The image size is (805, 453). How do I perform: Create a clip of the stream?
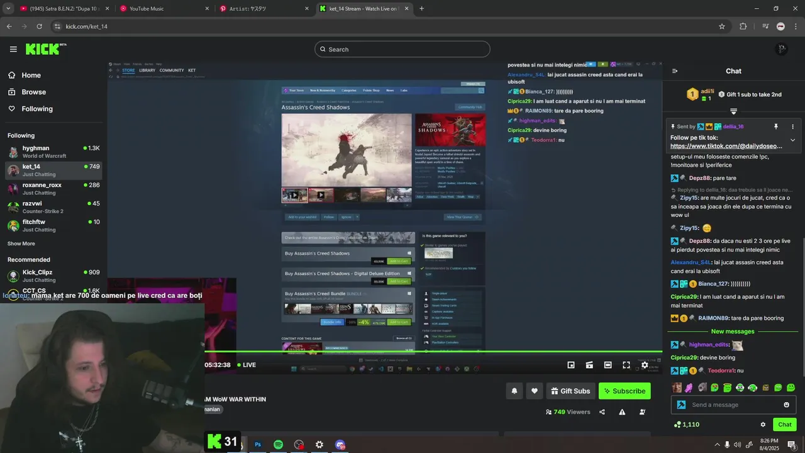(x=589, y=365)
